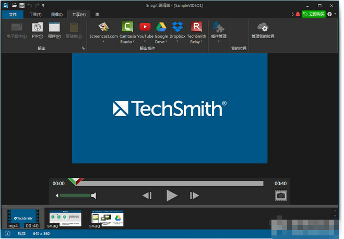Viewport: 344px width, 239px height.
Task: Step back one frame in the video
Action: (x=147, y=196)
